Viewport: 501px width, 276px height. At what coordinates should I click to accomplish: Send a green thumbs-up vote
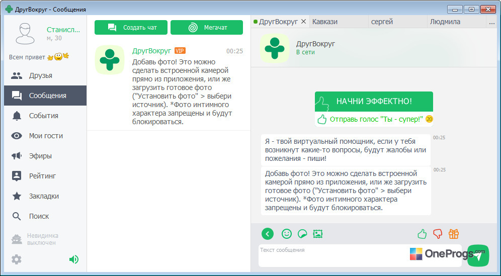[x=422, y=234]
